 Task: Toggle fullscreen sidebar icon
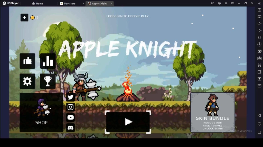tap(259, 38)
